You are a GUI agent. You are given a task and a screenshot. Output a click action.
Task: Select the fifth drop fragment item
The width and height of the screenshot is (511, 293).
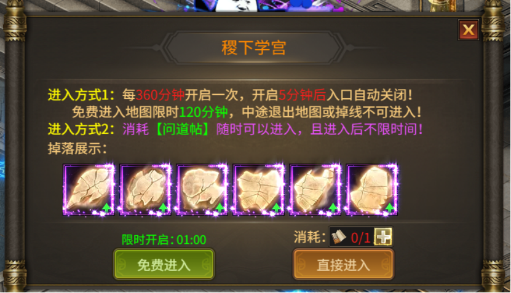(315, 190)
